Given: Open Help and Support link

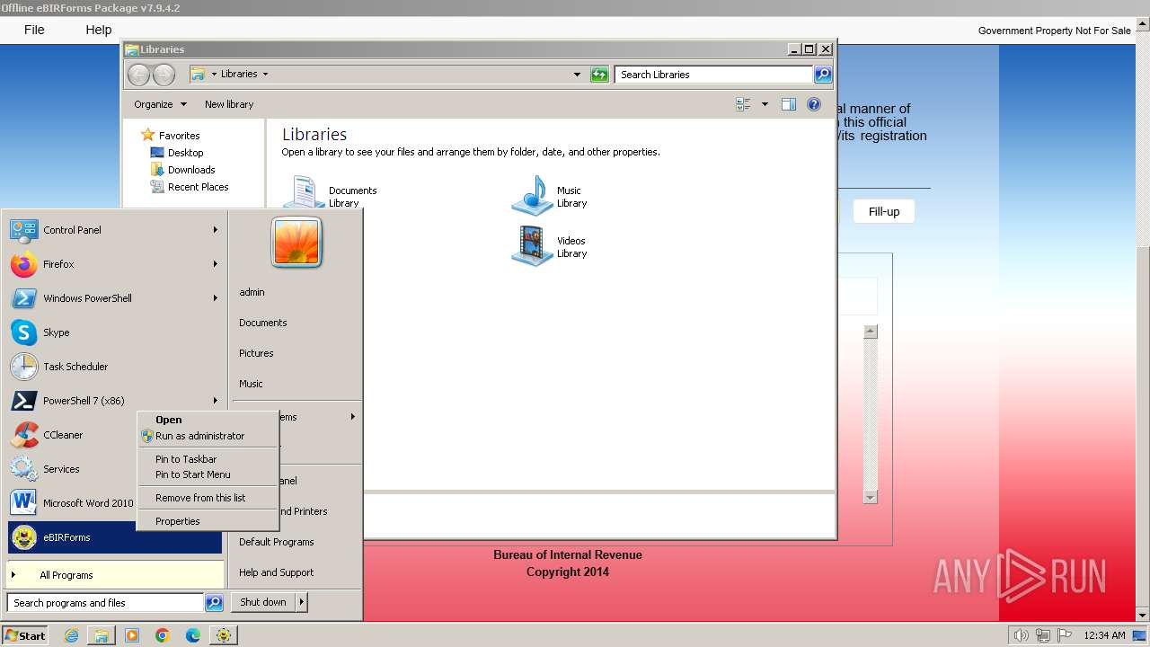Looking at the screenshot, I should point(277,572).
